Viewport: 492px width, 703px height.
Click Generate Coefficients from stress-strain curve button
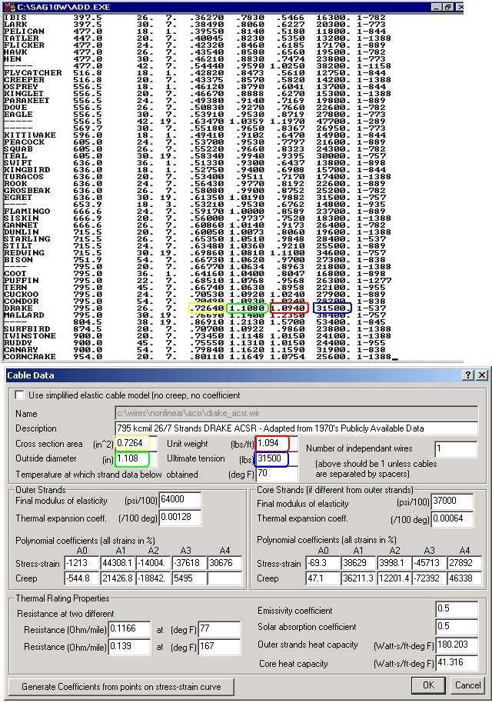point(121,687)
